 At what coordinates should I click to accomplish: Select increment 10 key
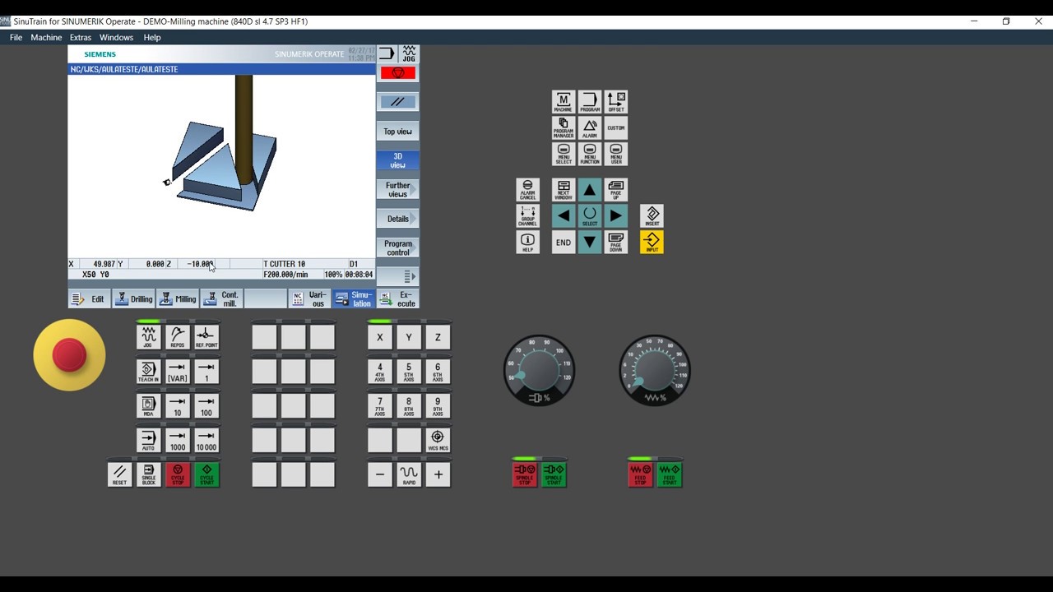[178, 406]
